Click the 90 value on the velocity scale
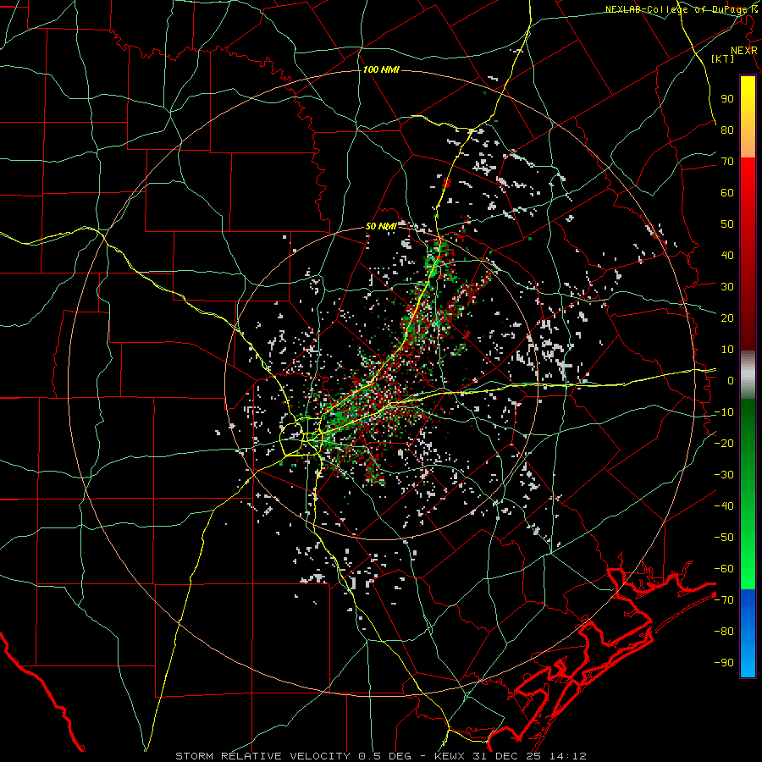This screenshot has width=762, height=762. coord(727,99)
